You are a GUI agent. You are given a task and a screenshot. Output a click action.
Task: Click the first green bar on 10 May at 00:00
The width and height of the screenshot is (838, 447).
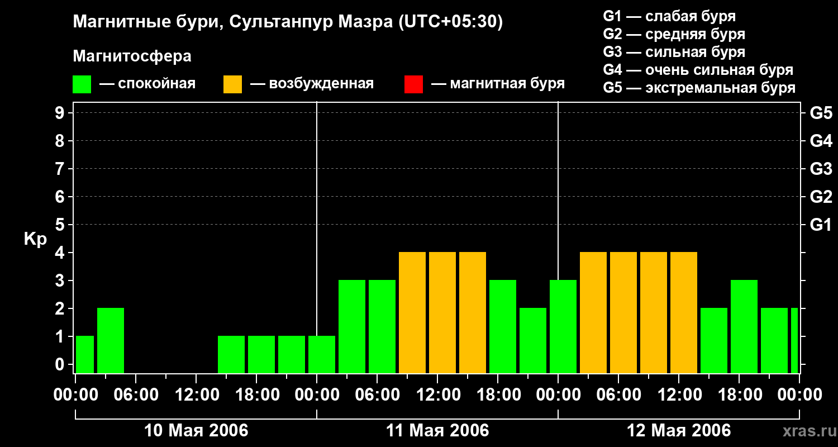point(85,354)
